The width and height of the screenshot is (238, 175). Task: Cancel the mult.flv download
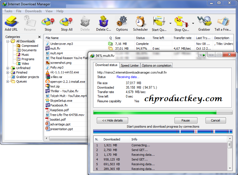click(x=216, y=120)
